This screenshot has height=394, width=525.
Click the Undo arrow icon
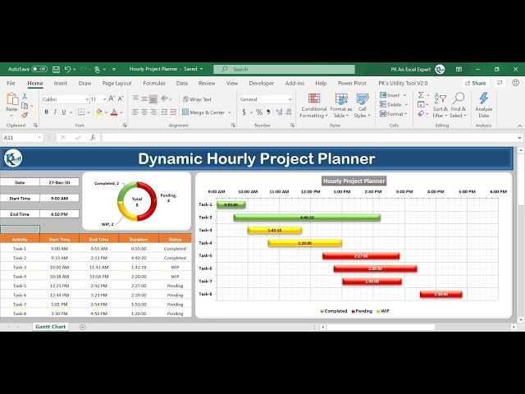click(x=67, y=69)
